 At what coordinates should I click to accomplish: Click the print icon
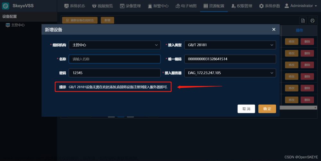tap(312, 21)
